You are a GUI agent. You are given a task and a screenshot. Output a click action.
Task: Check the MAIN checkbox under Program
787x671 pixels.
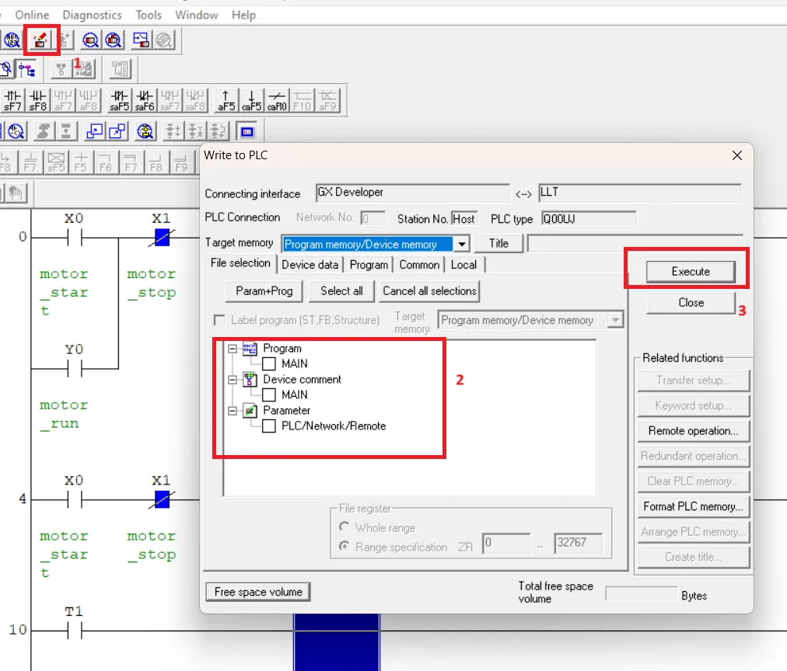coord(270,363)
